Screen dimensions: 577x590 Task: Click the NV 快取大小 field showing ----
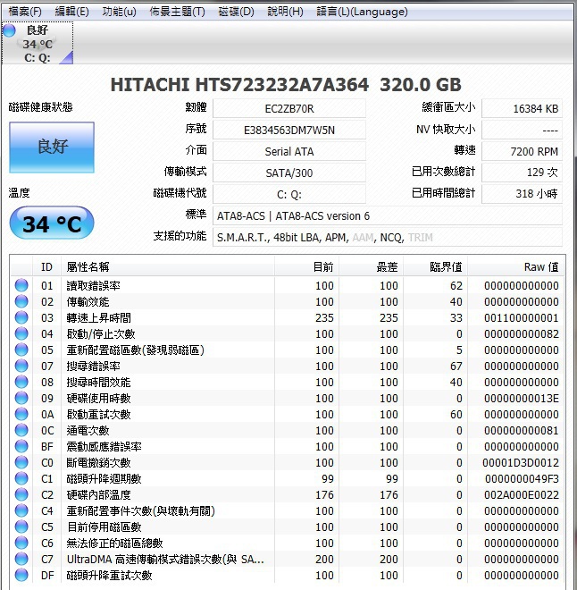coord(523,130)
